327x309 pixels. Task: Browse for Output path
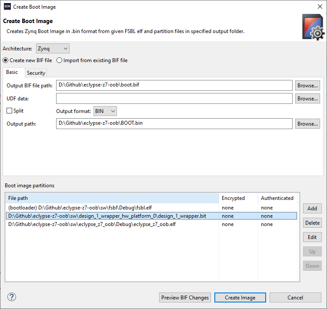(307, 124)
